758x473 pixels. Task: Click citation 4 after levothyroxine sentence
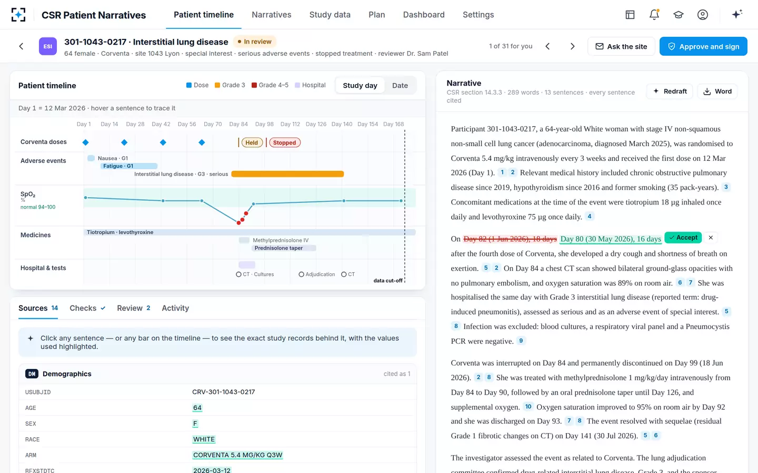point(590,217)
